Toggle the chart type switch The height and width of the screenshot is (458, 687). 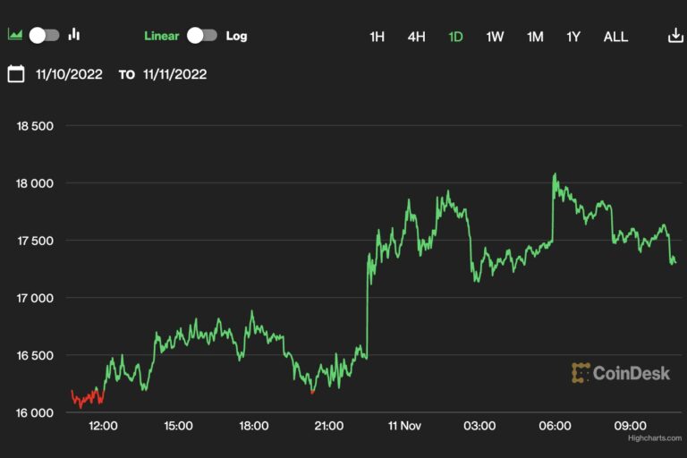coord(44,35)
